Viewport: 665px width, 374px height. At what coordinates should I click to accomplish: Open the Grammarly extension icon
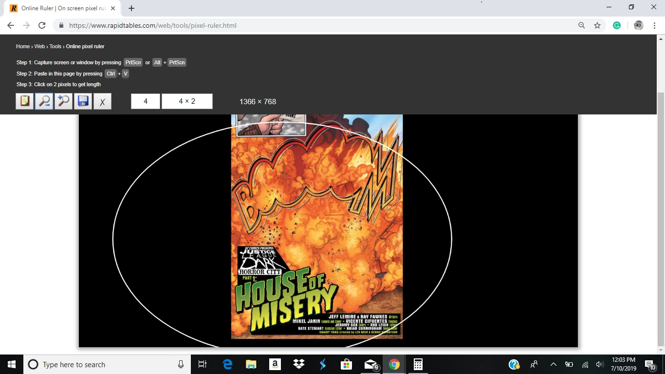pos(617,25)
